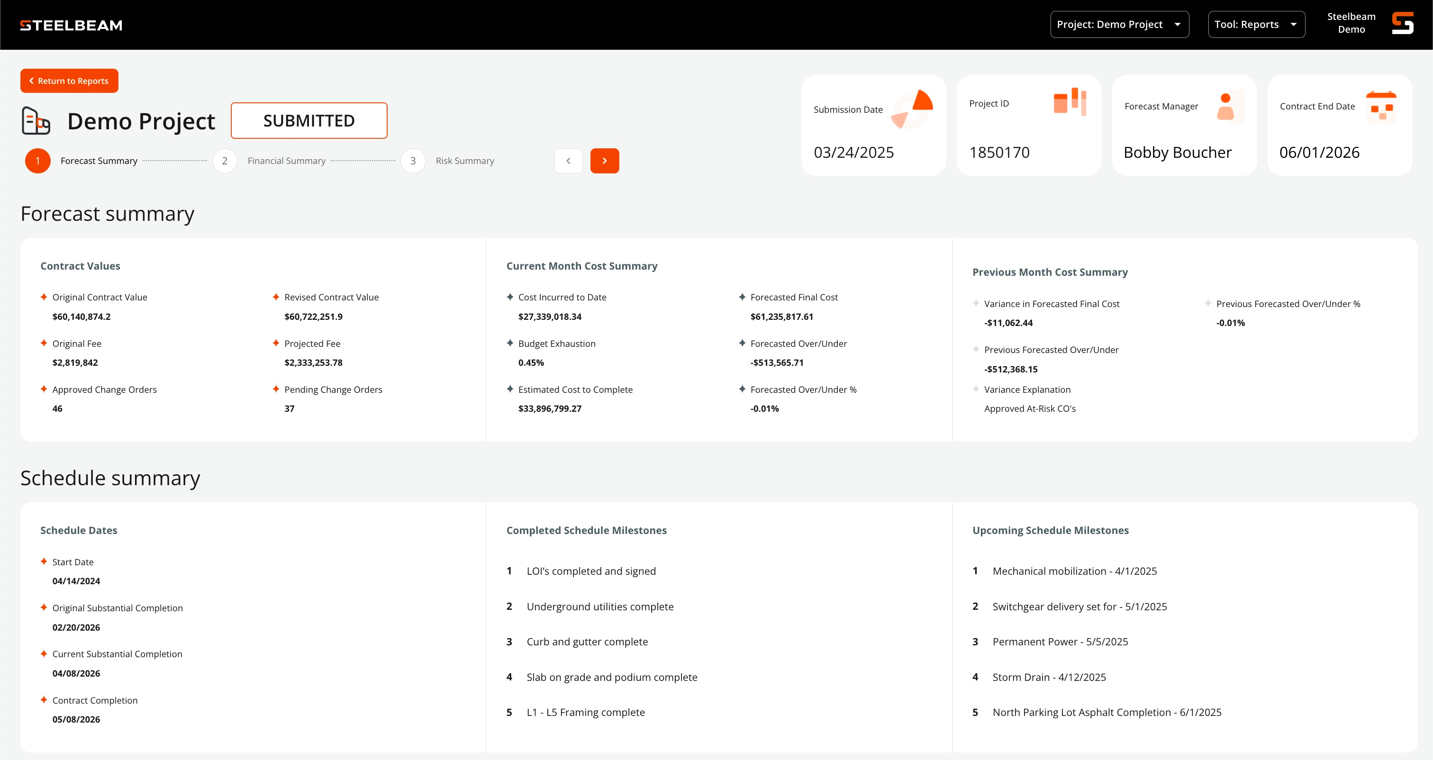
Task: Click the Steelbeam Demo user name
Action: coord(1351,23)
